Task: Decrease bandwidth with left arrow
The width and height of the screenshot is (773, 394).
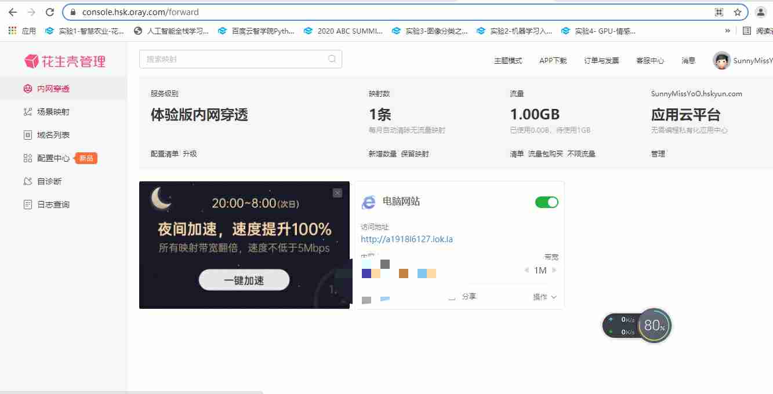Action: click(527, 271)
